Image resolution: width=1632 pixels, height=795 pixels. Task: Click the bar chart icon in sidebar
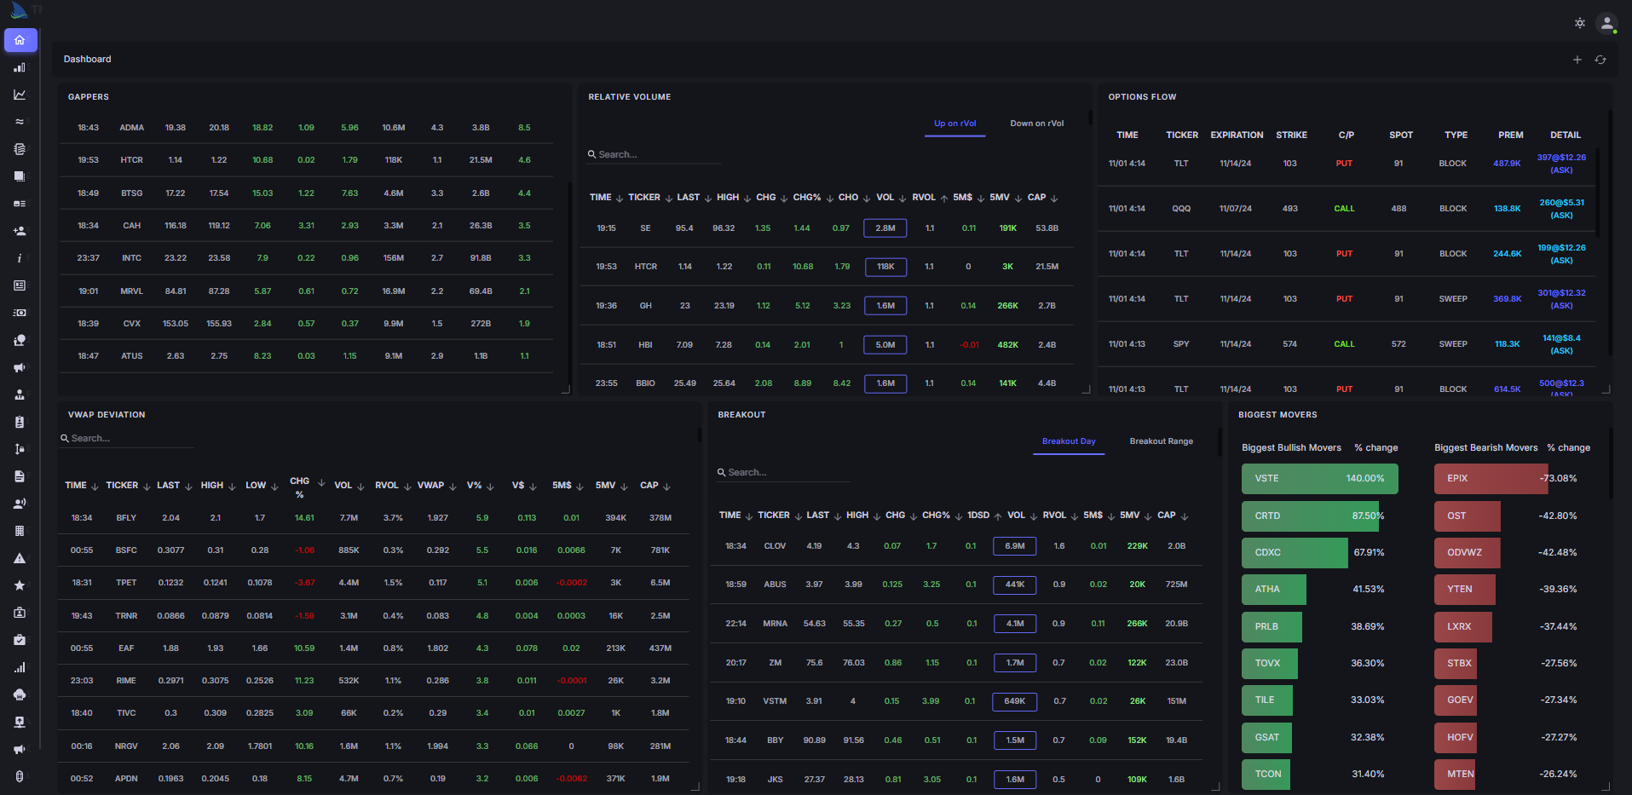[x=20, y=67]
